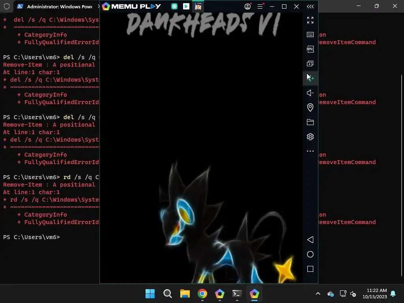Click the PowerShell vertical scrollbar
Viewport: 404px width, 303px height.
pos(401,175)
